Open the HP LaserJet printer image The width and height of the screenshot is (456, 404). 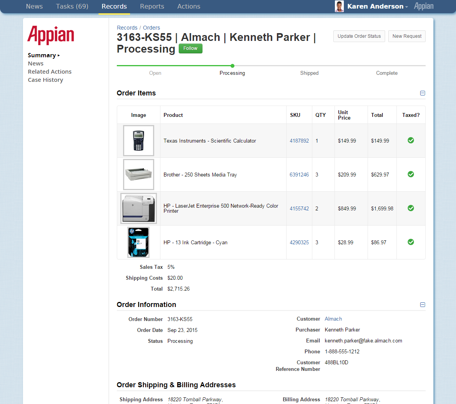[138, 208]
